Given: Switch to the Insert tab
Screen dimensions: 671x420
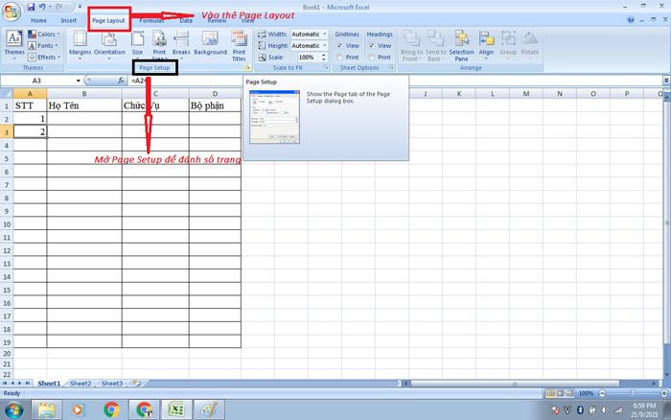Looking at the screenshot, I should pos(68,20).
